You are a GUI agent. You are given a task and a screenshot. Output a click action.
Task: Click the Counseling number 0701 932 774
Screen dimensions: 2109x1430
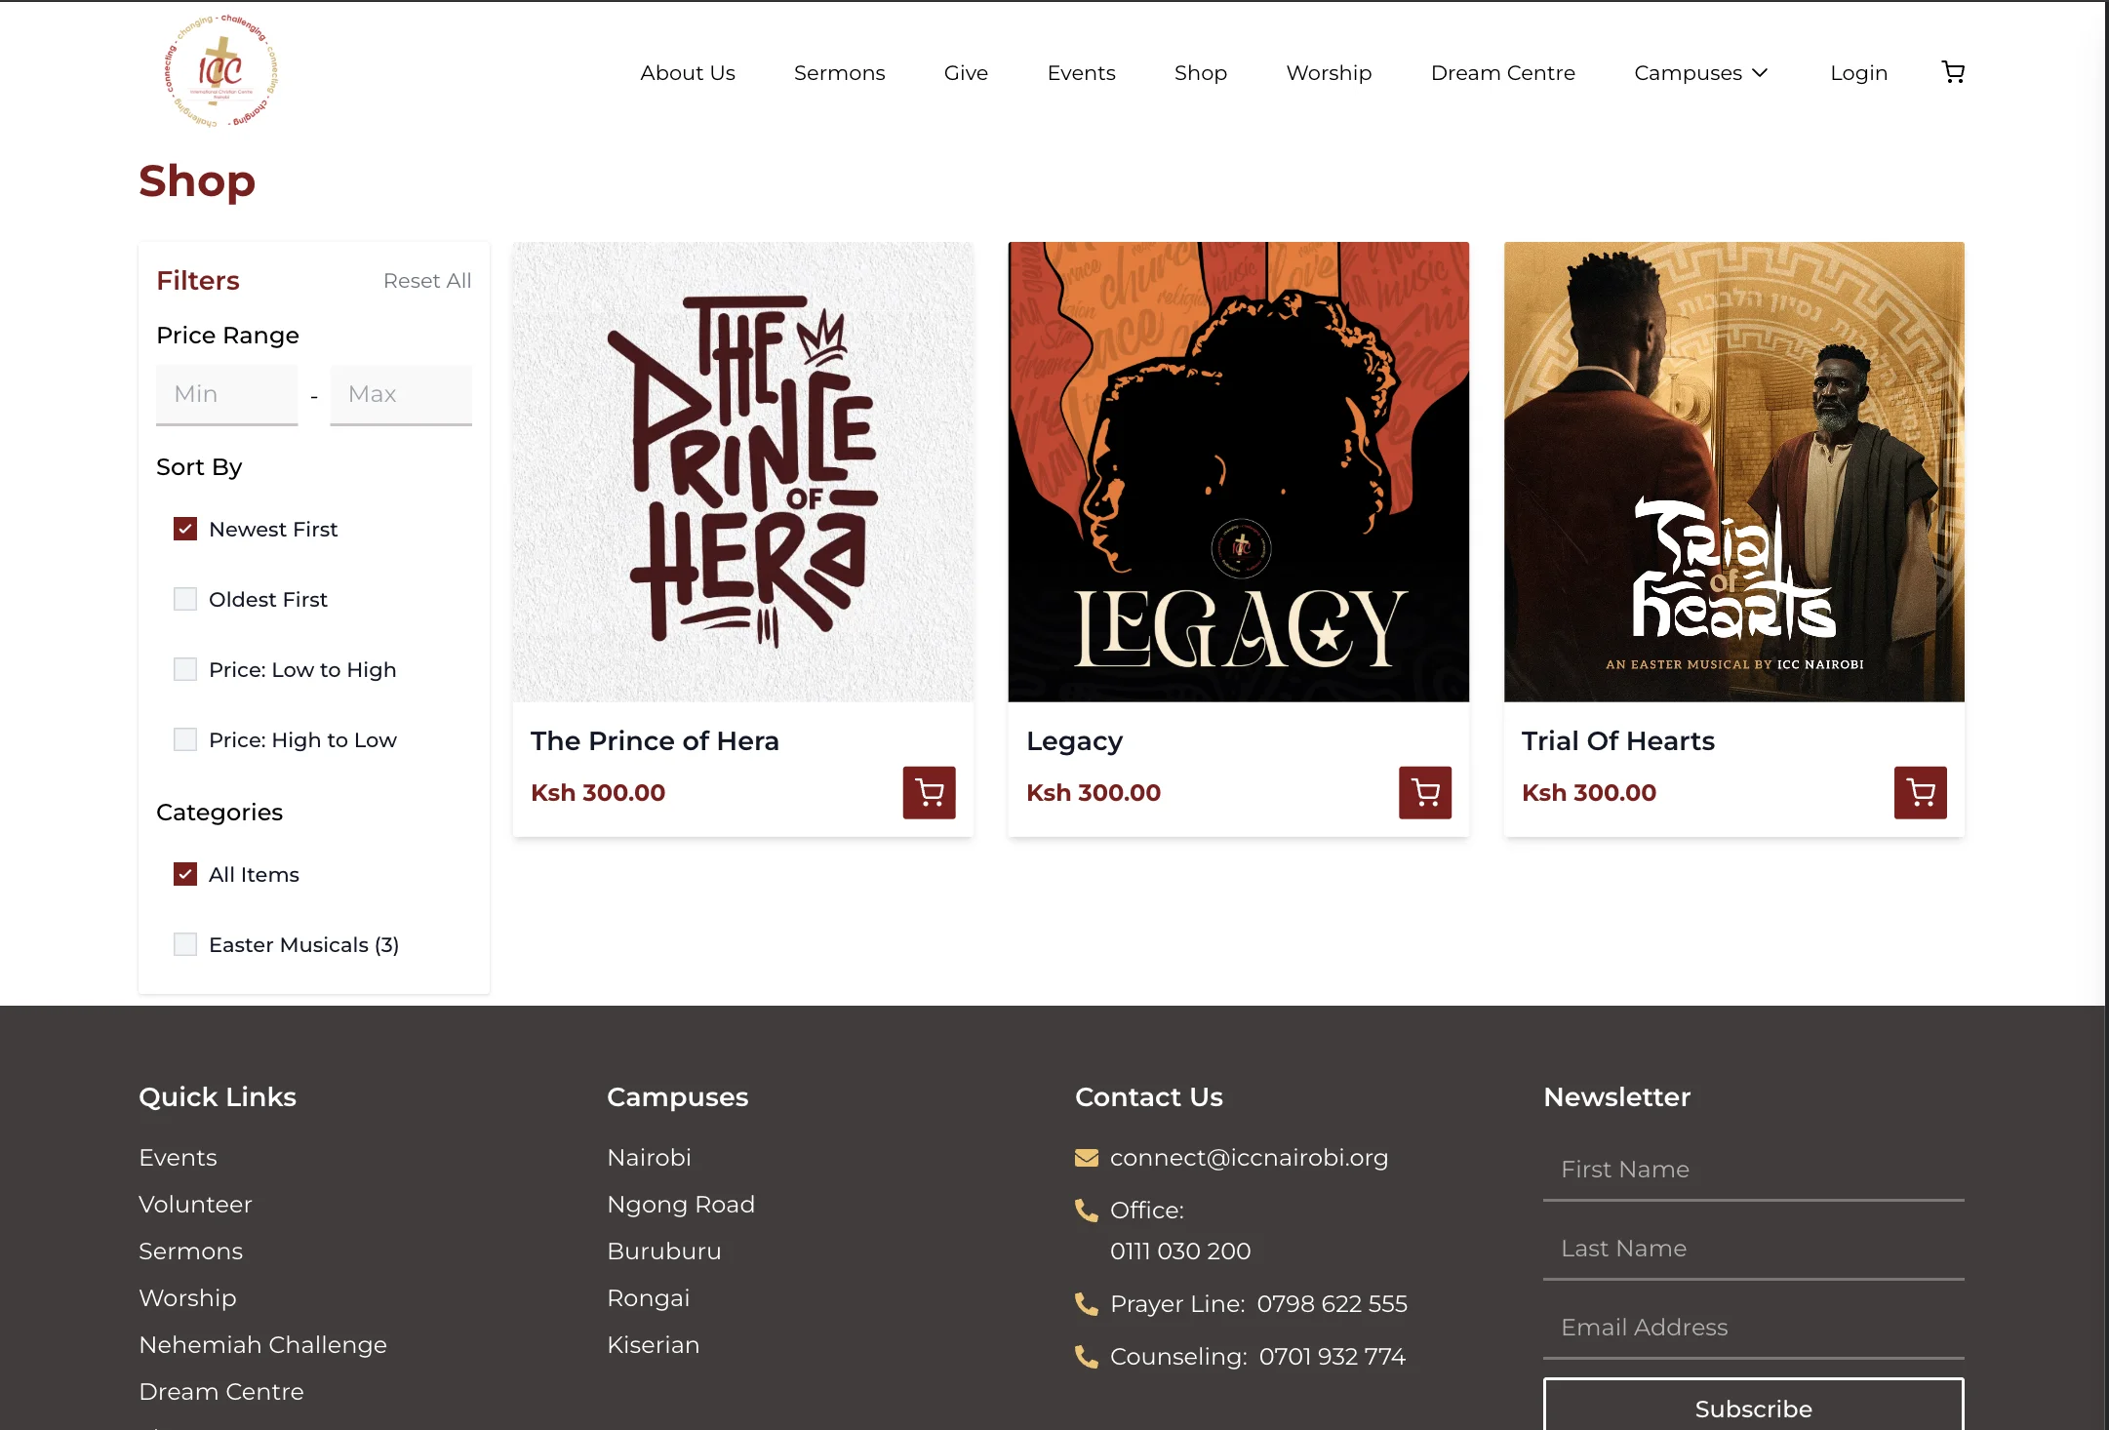coord(1332,1357)
